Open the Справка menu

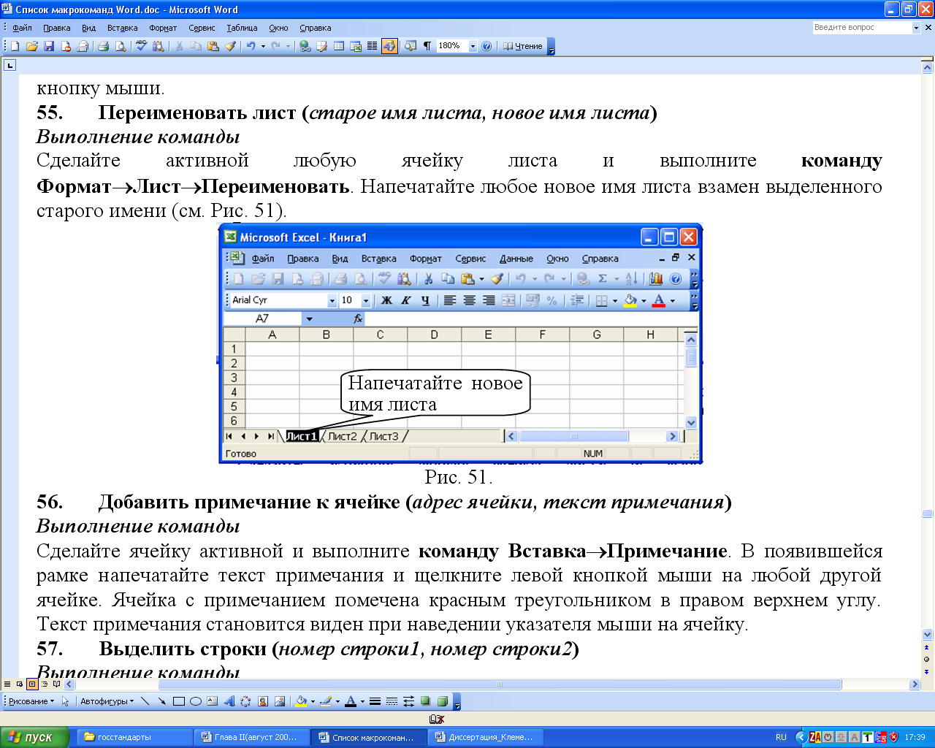[x=315, y=28]
